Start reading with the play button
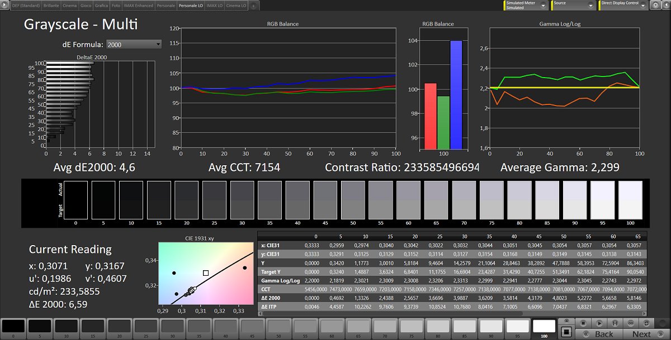This screenshot has height=340, width=671. tap(598, 323)
